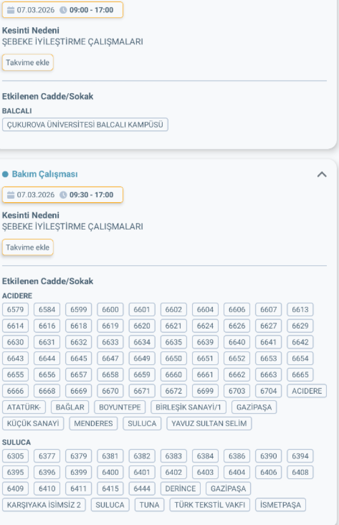
Task: Click the BİRLEŞİK SANAYİ/1 street tag
Action: click(188, 407)
